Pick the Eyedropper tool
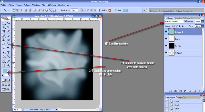 [x=8, y=61]
